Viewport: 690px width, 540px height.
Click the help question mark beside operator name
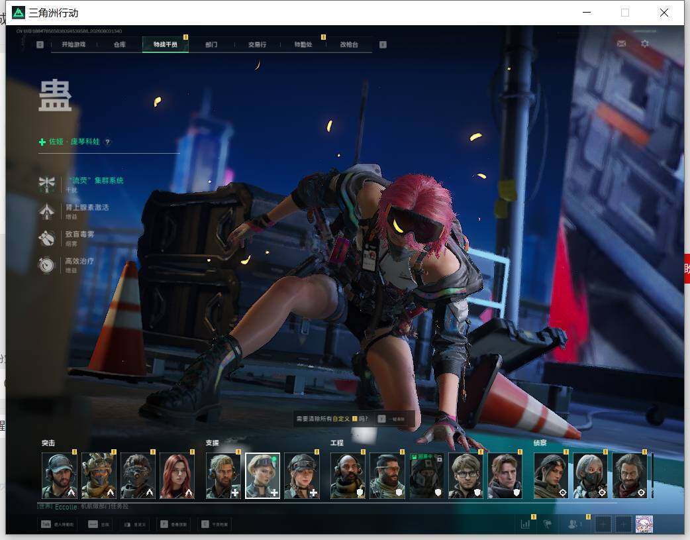pos(107,142)
